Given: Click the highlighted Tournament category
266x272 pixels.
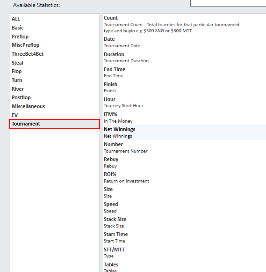Looking at the screenshot, I should pyautogui.click(x=55, y=124).
